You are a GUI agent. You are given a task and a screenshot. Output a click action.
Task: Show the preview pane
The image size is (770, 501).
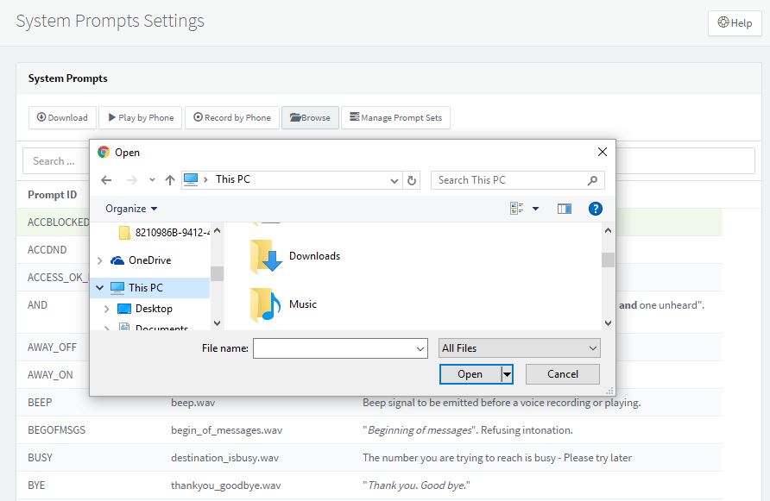point(565,209)
